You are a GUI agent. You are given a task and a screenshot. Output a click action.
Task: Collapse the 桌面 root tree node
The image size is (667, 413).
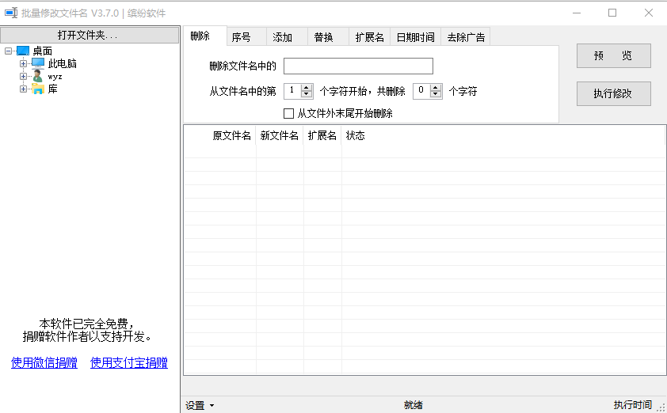pyautogui.click(x=8, y=51)
